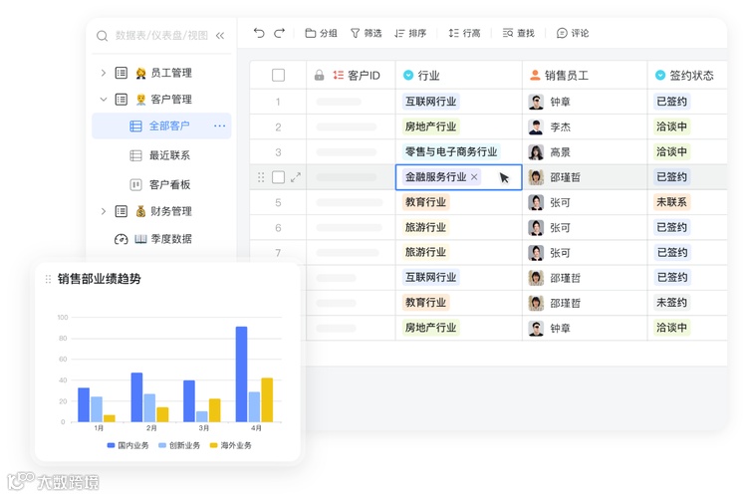The height and width of the screenshot is (497, 747).
Task: Click the lock icon in 客户ID header
Action: (319, 76)
